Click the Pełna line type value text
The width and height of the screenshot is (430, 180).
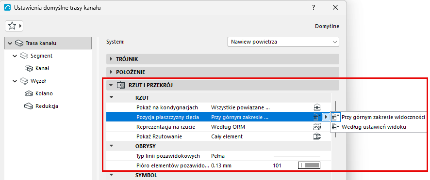coord(218,156)
